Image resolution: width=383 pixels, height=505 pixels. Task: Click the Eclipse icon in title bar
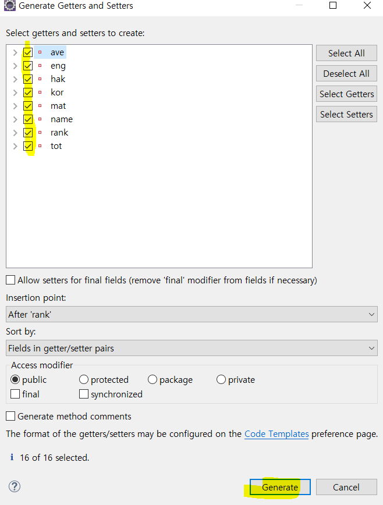10,5
